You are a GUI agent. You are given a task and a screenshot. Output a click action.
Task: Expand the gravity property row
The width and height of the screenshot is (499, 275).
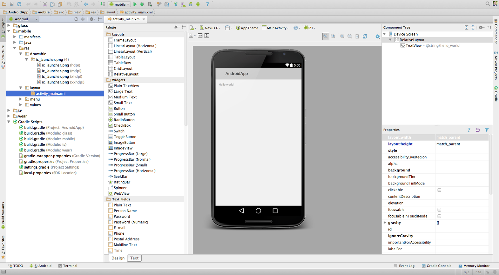pos(385,223)
